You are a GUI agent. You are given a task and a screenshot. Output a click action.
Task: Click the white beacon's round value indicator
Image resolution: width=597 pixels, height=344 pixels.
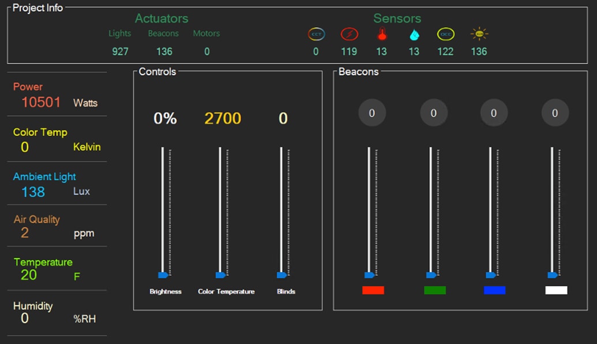[555, 113]
